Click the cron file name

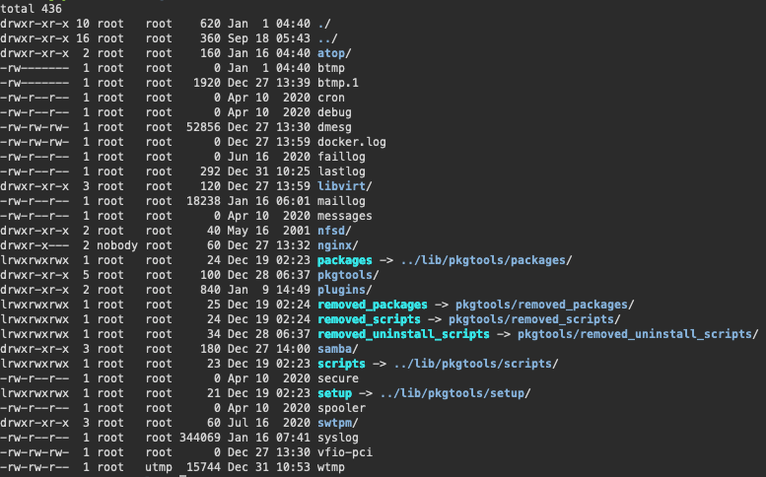pyautogui.click(x=330, y=98)
